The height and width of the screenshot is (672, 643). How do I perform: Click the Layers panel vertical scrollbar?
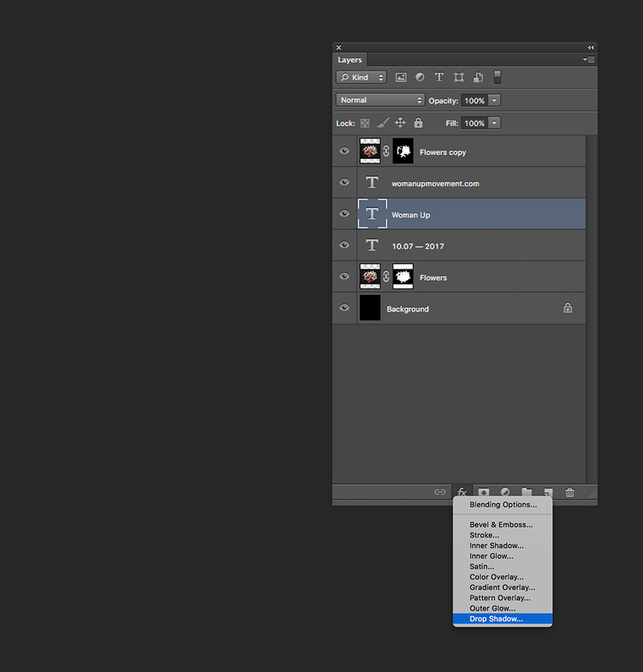coord(591,310)
